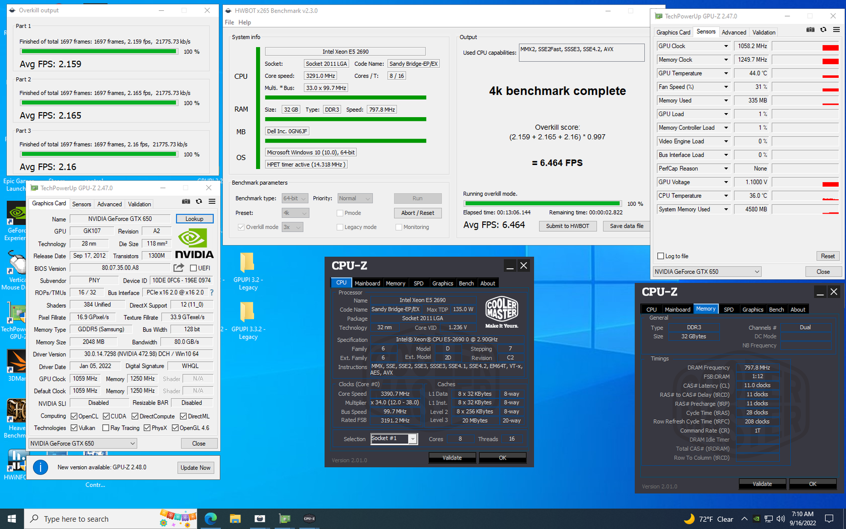Viewport: 846px width, 529px height.
Task: Open the Socket #1 selection dropdown in CPU-Z
Action: [394, 438]
